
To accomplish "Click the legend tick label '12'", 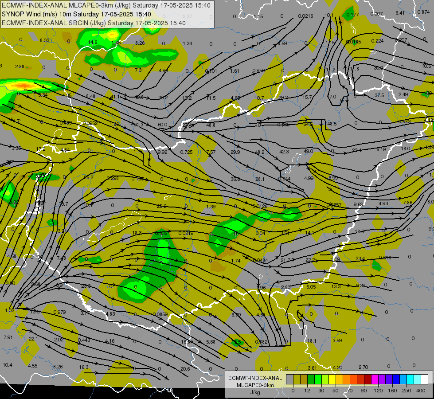I will click(307, 391).
